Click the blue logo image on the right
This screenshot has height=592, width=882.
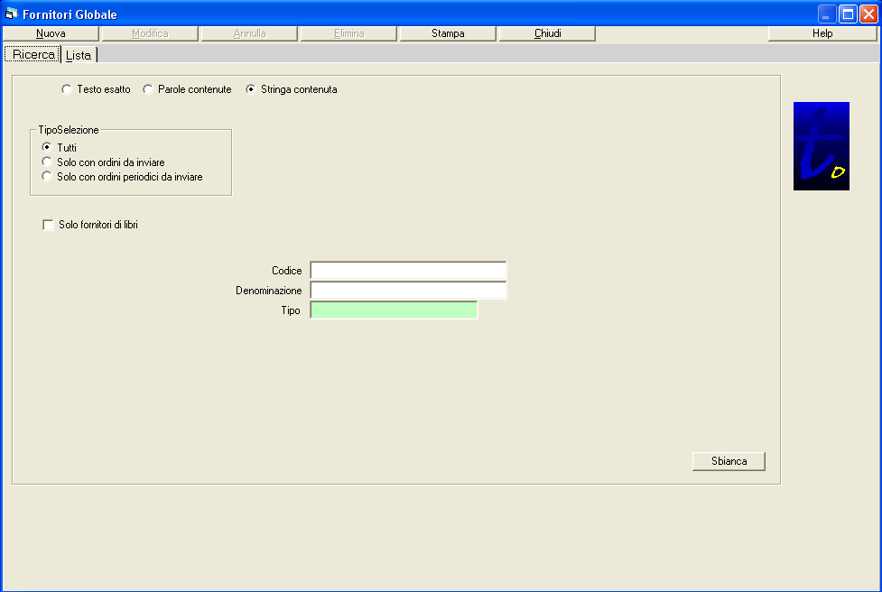[x=821, y=146]
